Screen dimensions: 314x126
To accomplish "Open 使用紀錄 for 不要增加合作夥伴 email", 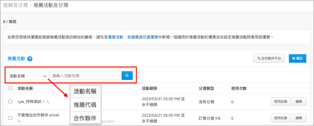I will (281, 118).
